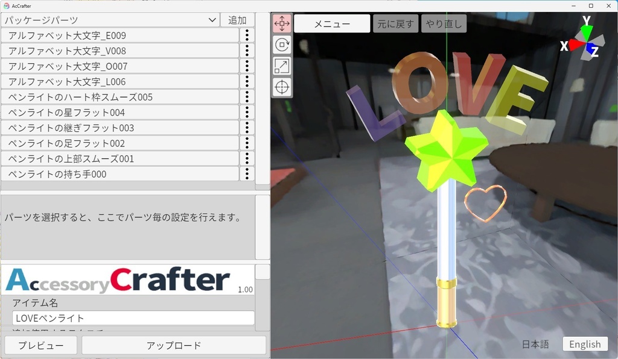Open the options menu for アルファベット大文字_E009
The height and width of the screenshot is (359, 618).
pos(246,36)
